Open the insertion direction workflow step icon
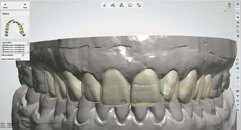This screenshot has height=130, width=241. click(121, 5)
